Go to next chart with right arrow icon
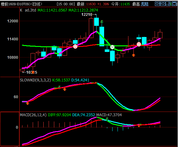The height and width of the screenshot is (147, 178). (x=163, y=4)
